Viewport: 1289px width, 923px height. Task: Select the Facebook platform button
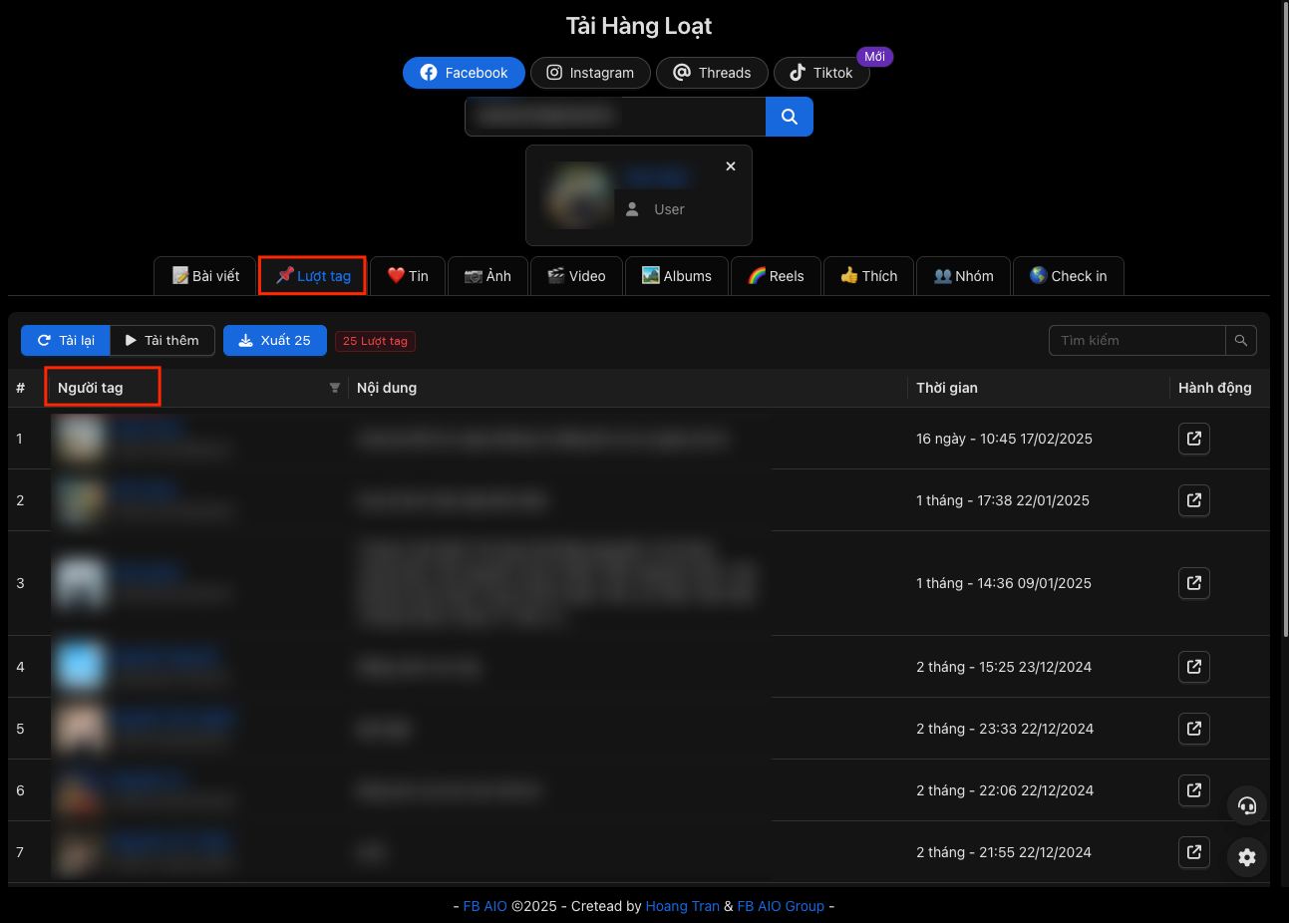click(x=464, y=73)
